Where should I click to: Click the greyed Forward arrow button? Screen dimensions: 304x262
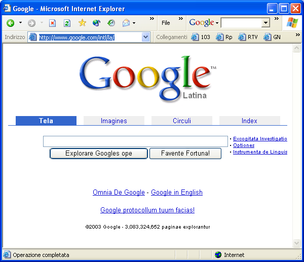coord(31,23)
